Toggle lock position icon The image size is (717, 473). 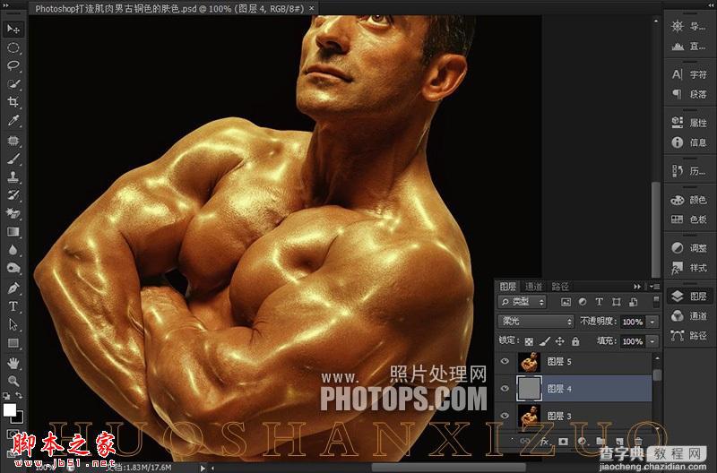click(559, 341)
